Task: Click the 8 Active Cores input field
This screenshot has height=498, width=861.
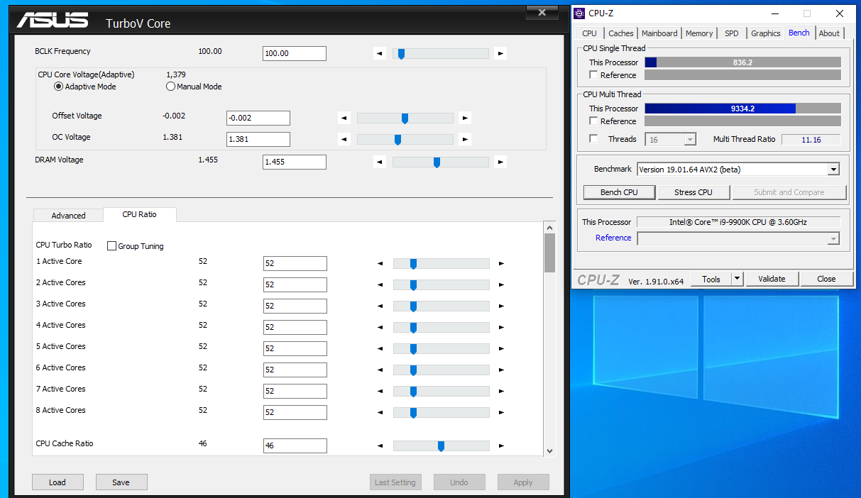Action: click(295, 412)
